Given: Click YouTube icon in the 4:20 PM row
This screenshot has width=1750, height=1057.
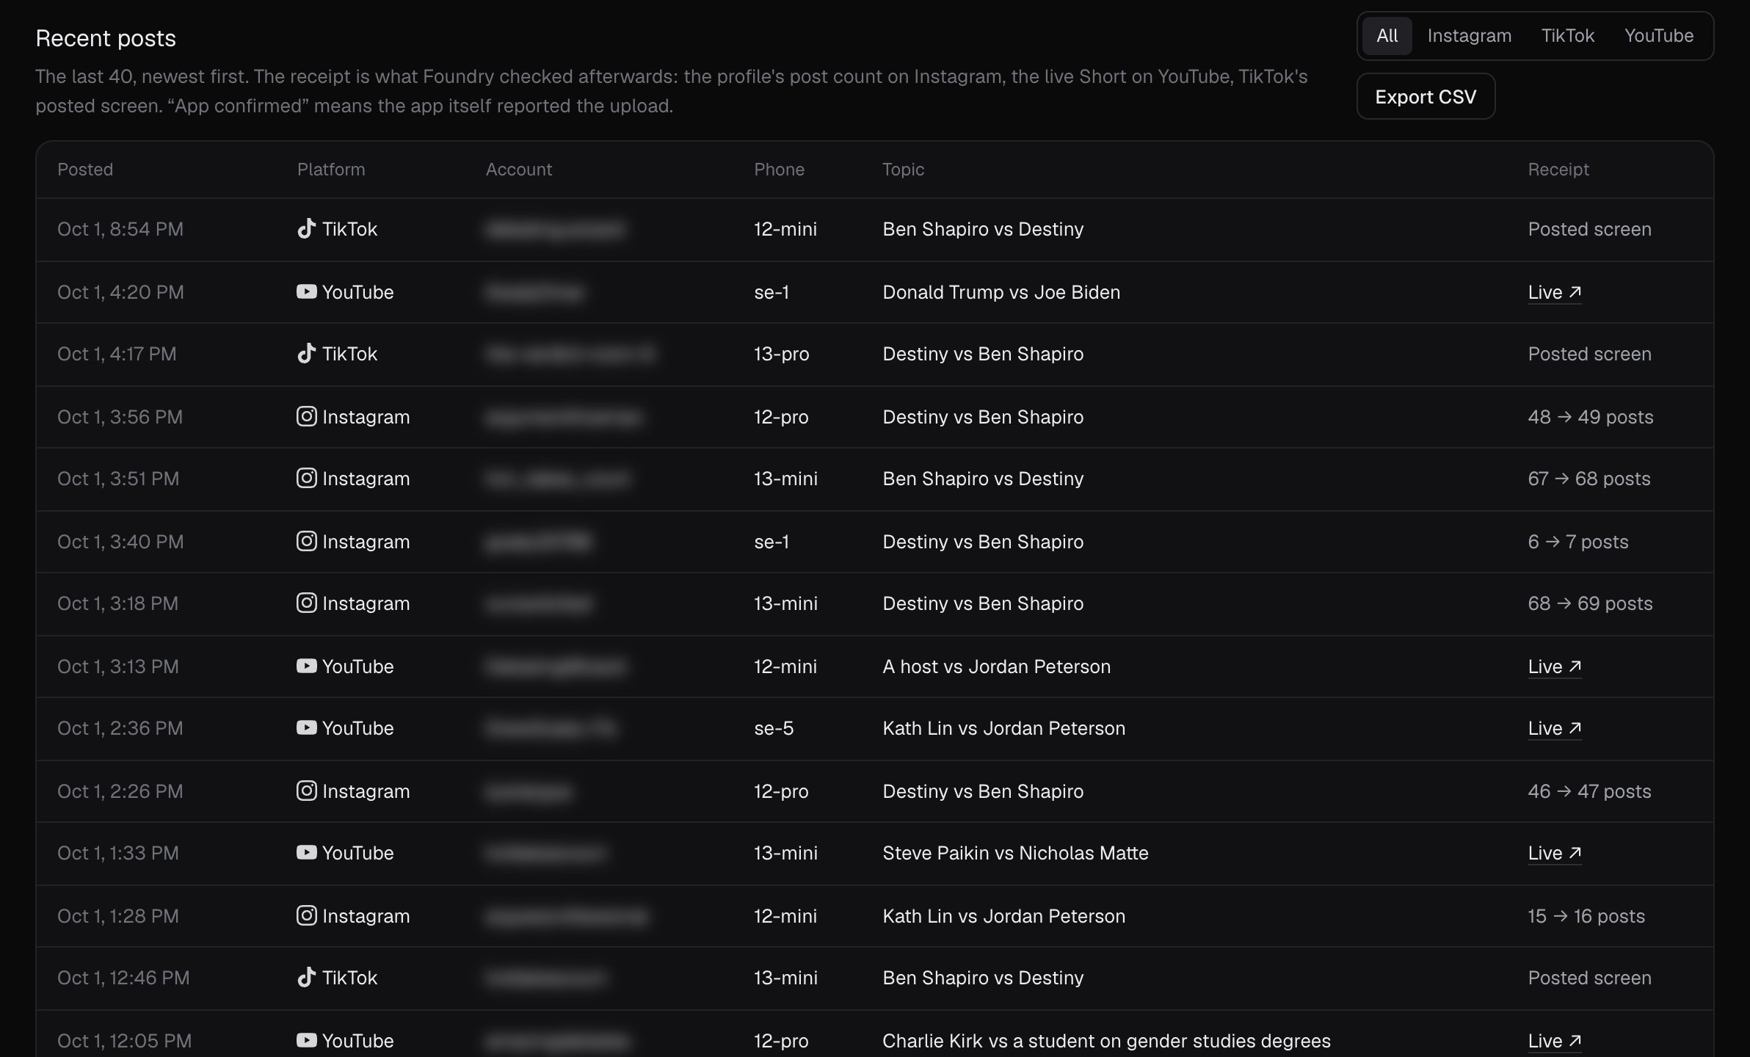Looking at the screenshot, I should click(306, 292).
